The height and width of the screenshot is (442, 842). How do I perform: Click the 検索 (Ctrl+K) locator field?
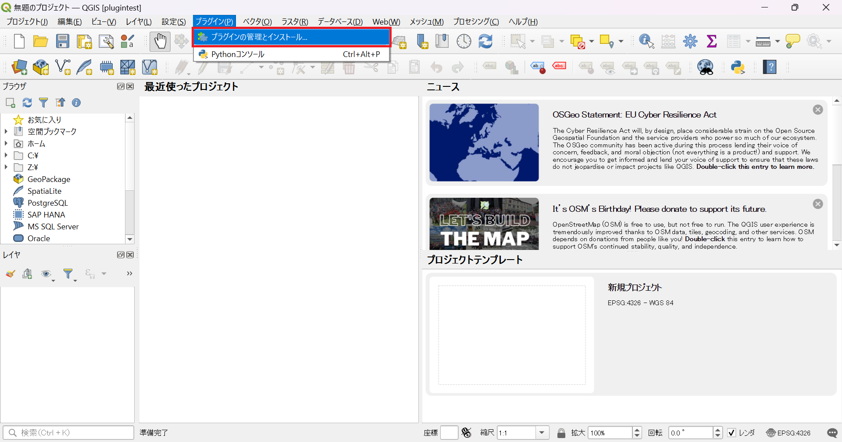68,433
